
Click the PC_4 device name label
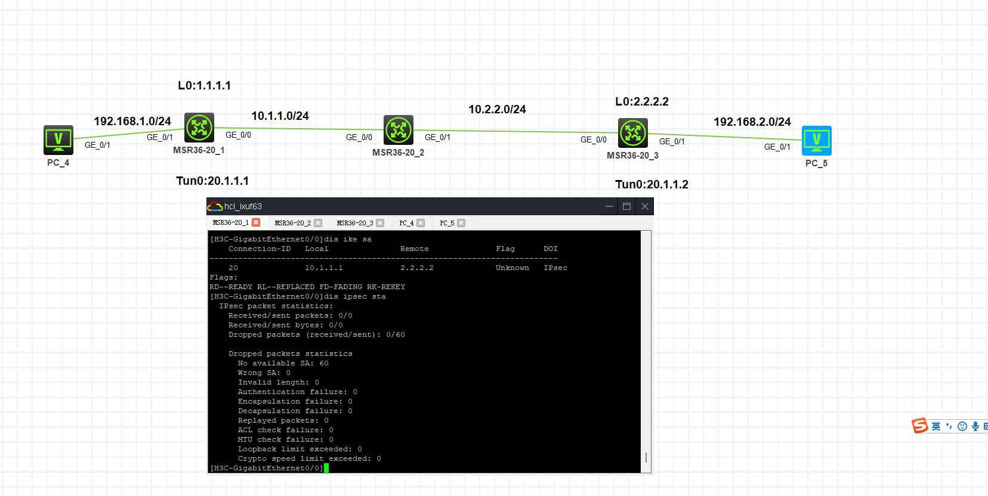tap(58, 163)
